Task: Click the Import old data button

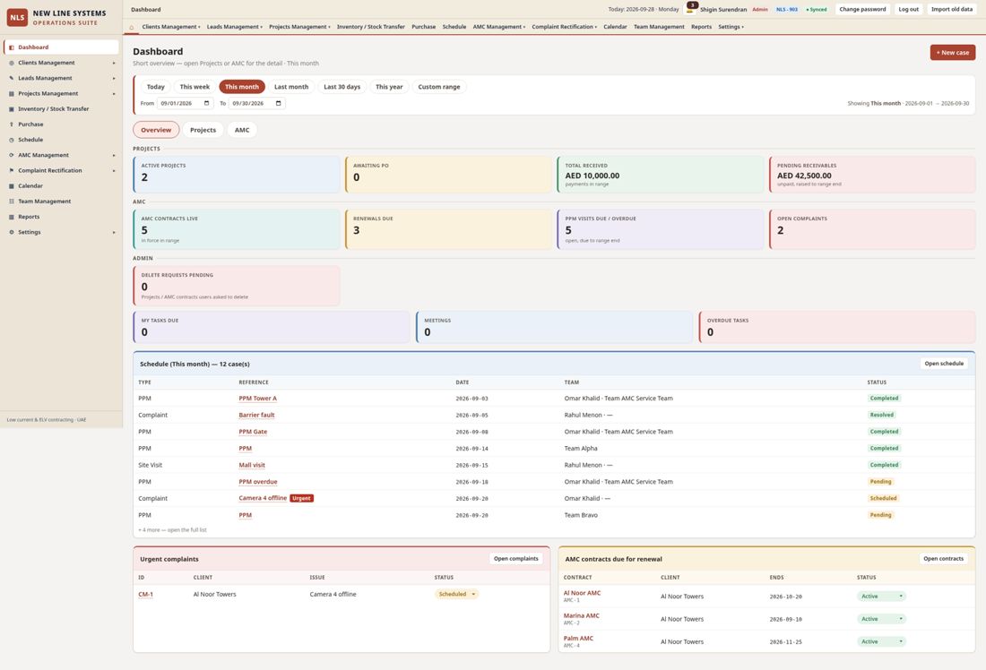Action: click(951, 10)
